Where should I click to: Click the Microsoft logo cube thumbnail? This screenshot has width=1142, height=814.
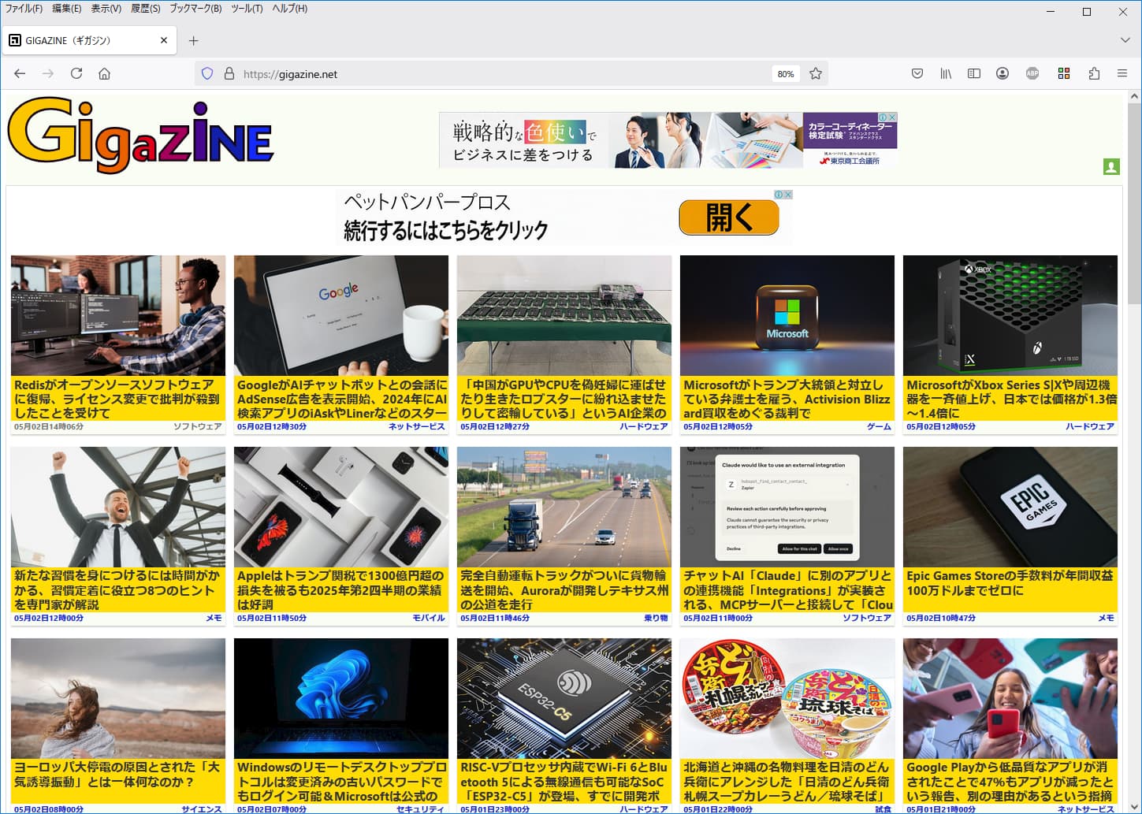787,315
